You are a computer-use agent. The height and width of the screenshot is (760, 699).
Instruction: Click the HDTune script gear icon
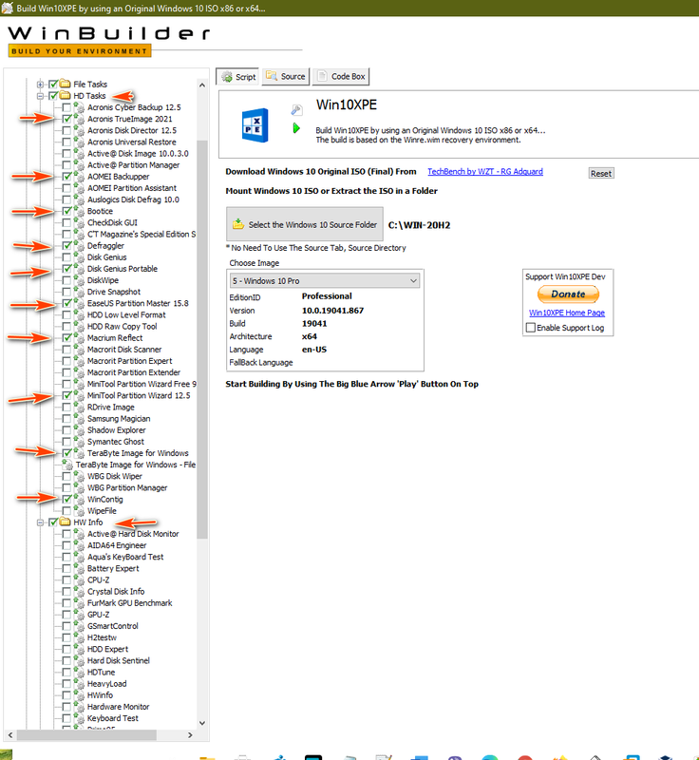pyautogui.click(x=79, y=673)
